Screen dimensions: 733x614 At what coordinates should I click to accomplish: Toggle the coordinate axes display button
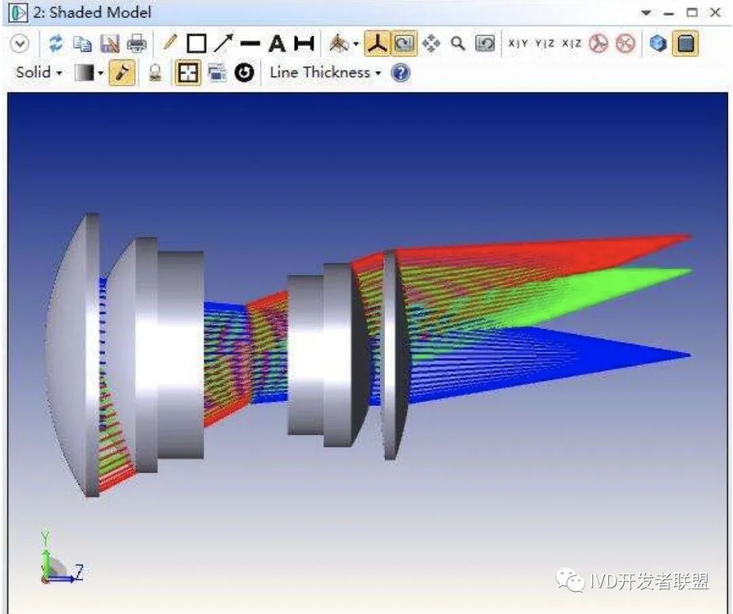pos(377,43)
